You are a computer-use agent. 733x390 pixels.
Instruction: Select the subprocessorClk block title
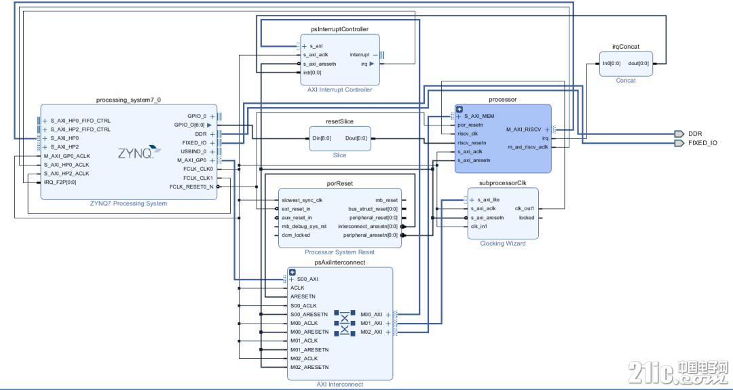[x=503, y=183]
